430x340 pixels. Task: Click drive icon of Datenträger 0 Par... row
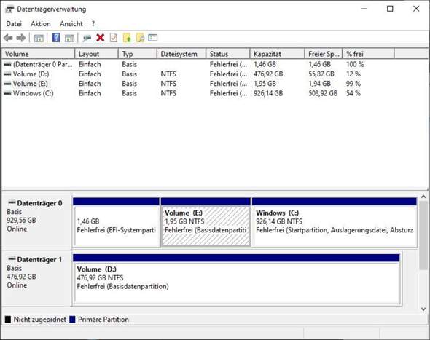coord(8,64)
